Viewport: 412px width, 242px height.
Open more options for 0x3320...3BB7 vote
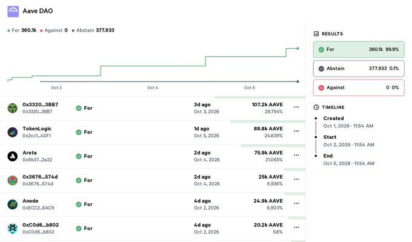[x=296, y=107]
